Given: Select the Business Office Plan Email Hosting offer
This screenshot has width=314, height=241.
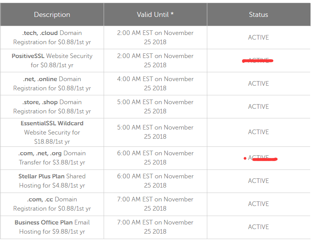Looking at the screenshot, I should (52, 227).
